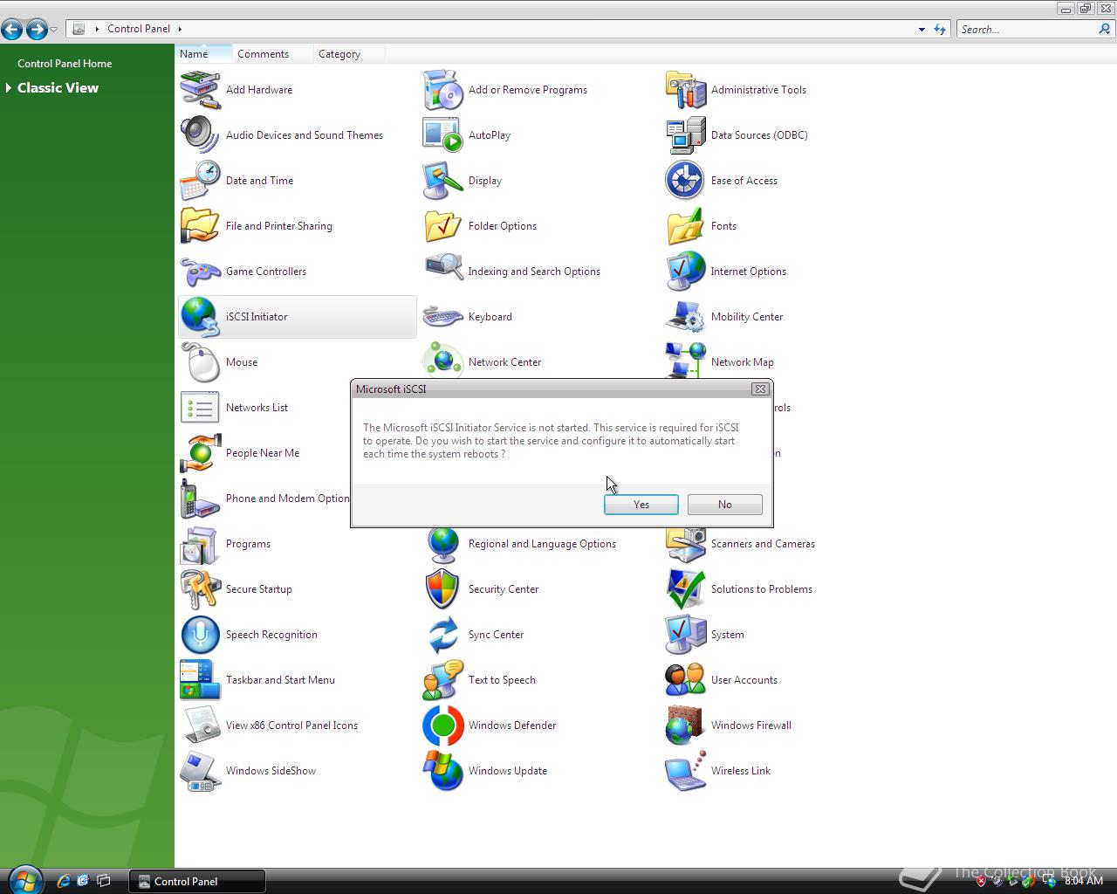Open the Network Map icon
The width and height of the screenshot is (1117, 894).
[686, 361]
